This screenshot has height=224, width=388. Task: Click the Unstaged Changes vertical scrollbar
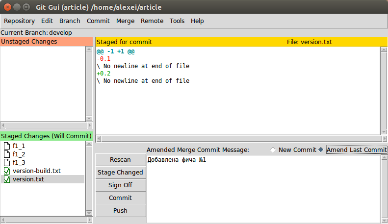[89, 84]
